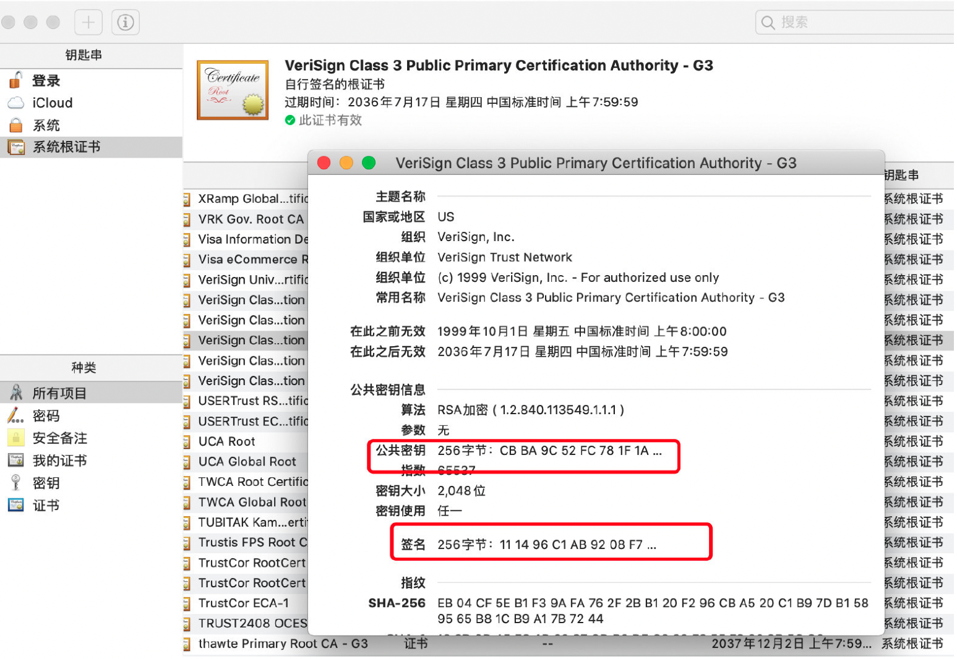This screenshot has height=659, width=957.
Task: Select the Visa eCommerce certificate row
Action: [246, 260]
